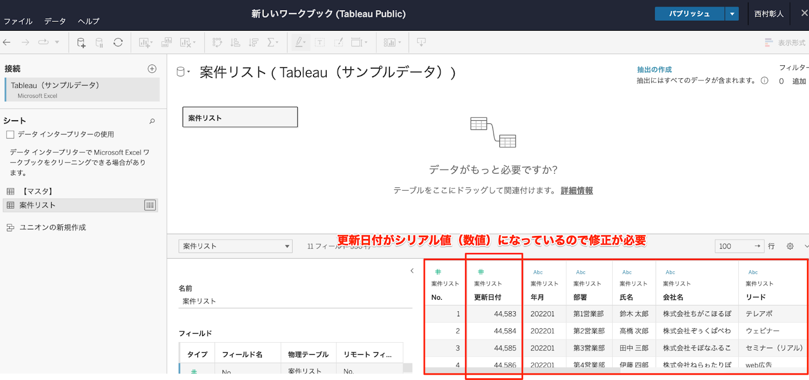The height and width of the screenshot is (380, 809).
Task: Click the presentation download icon in toolbar
Action: tap(421, 42)
